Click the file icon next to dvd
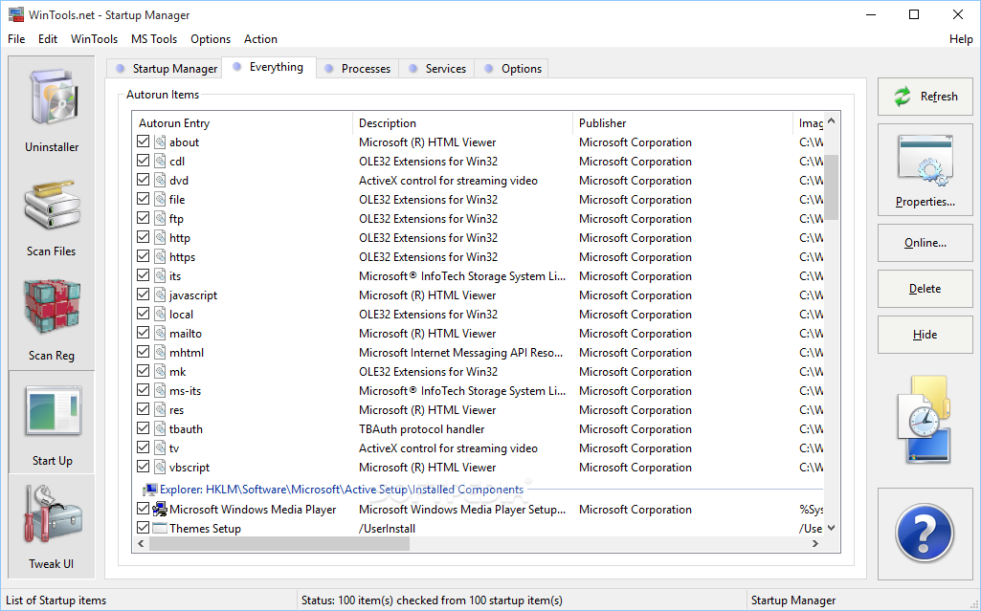This screenshot has width=981, height=611. pos(160,181)
